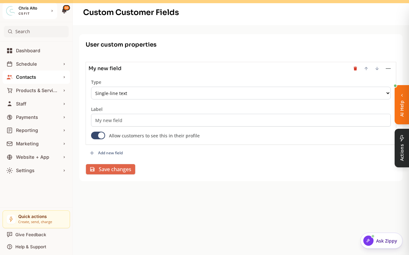Screen dimensions: 409x255
Task: Click the plus icon beside Add new field
Action: pyautogui.click(x=92, y=153)
